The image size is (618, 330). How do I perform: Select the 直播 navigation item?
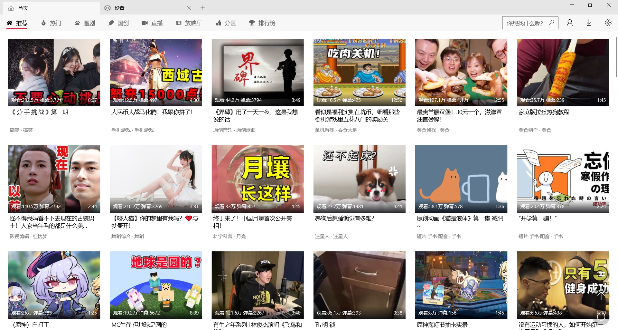click(152, 23)
